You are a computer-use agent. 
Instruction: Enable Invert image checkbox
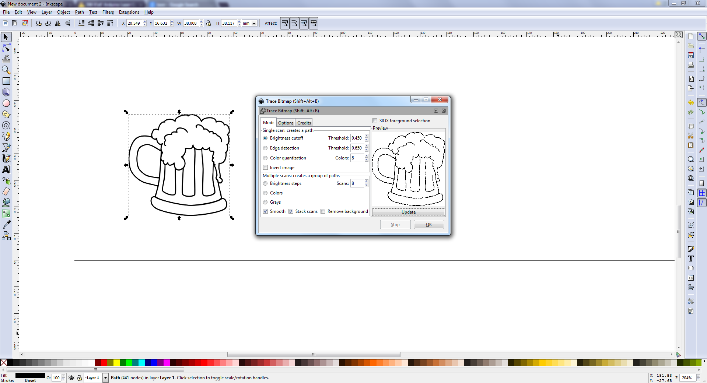[265, 168]
